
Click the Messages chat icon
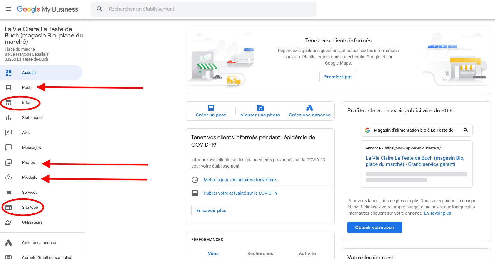tap(8, 148)
